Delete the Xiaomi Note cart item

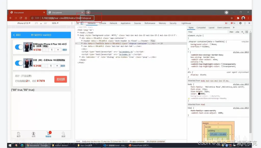pos(63,66)
